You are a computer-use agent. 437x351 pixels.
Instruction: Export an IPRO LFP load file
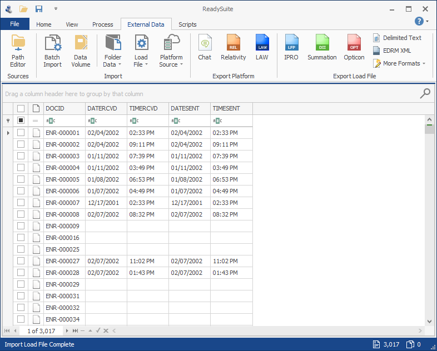(x=291, y=48)
